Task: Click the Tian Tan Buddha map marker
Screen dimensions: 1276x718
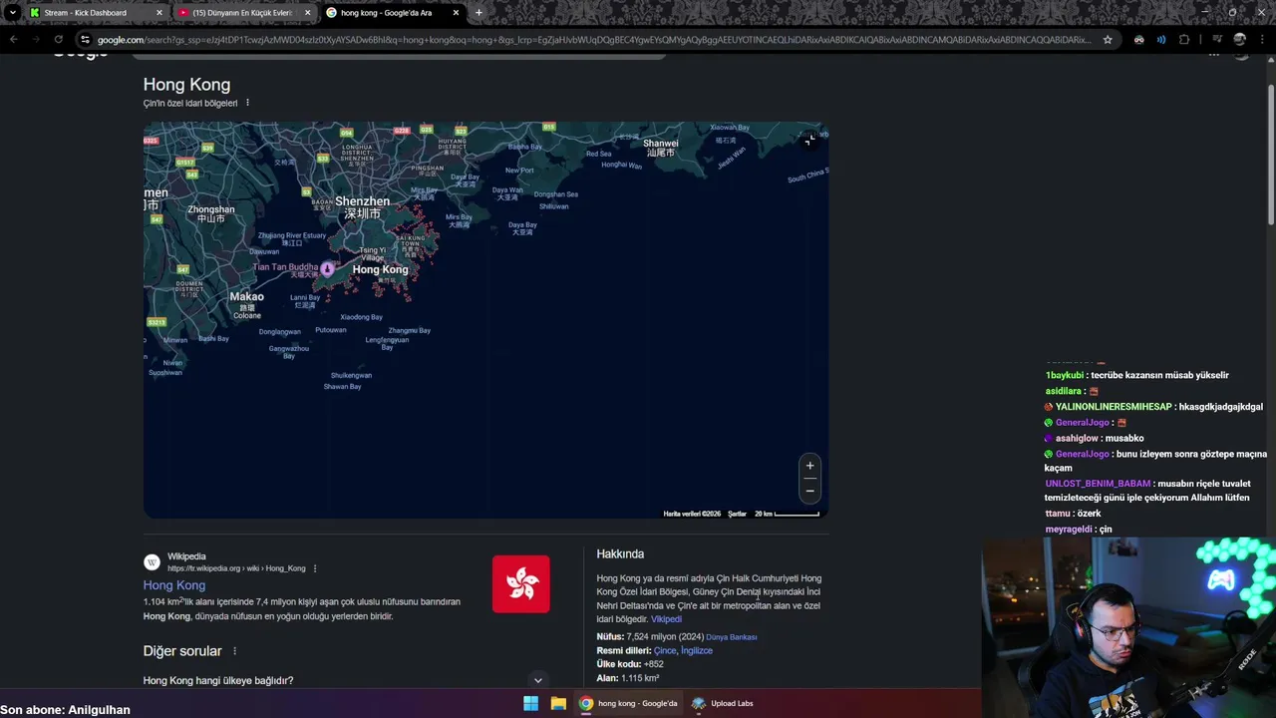Action: 327,268
